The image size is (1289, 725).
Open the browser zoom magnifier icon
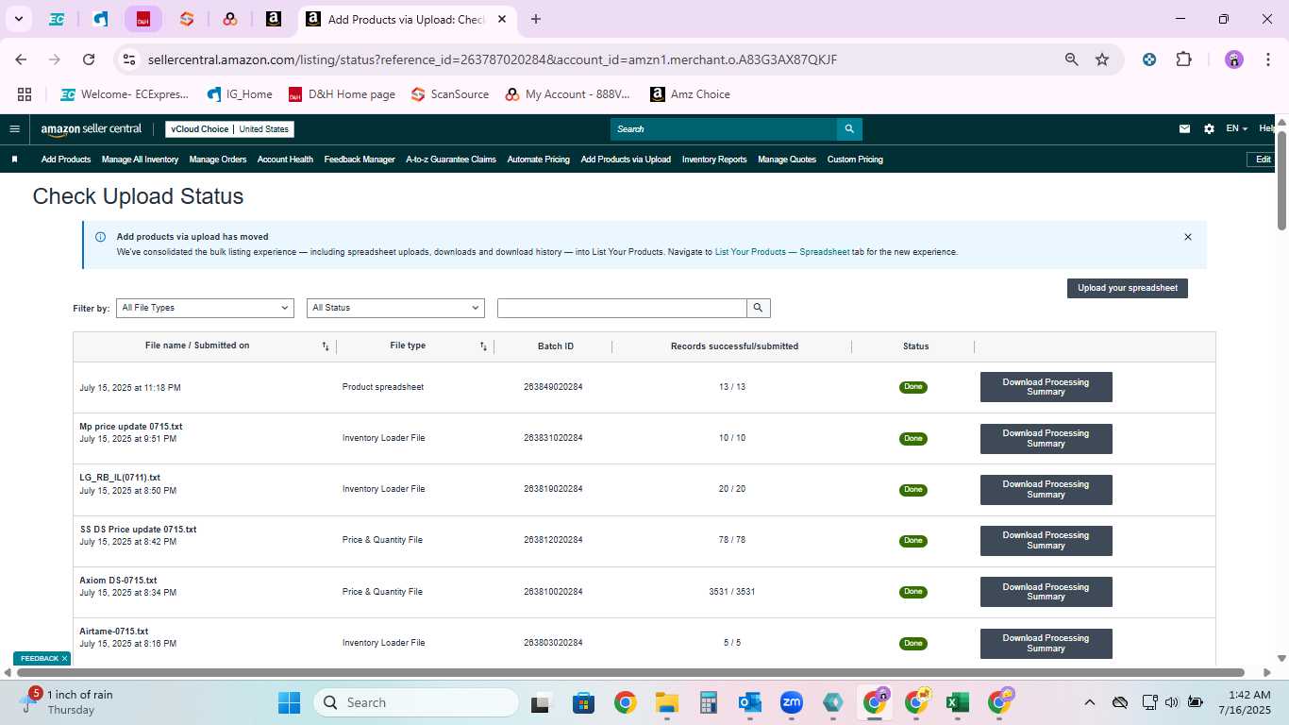click(1072, 59)
